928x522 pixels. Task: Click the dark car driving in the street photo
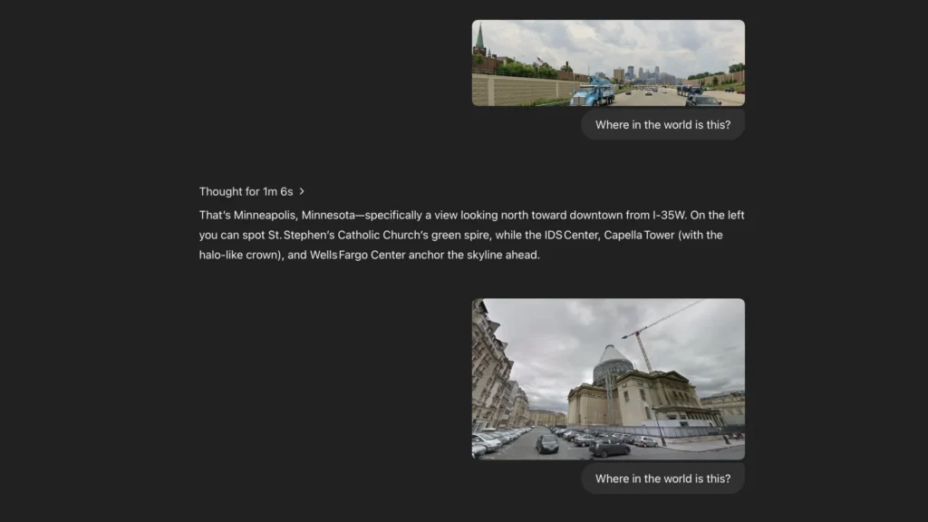tap(547, 443)
